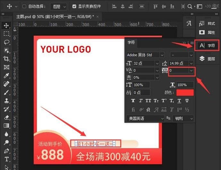This screenshot has height=170, width=221.
Task: Switch to the 字符 panel tab
Action: tap(131, 42)
